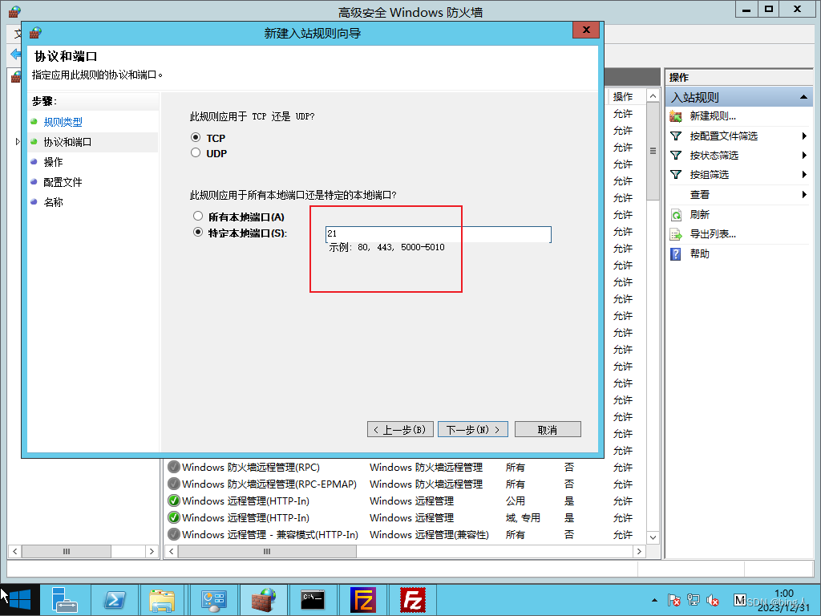Open Server Manager from taskbar
The height and width of the screenshot is (616, 821).
[65, 600]
